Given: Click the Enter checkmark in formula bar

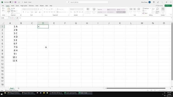Looking at the screenshot, I should click(x=15, y=18).
